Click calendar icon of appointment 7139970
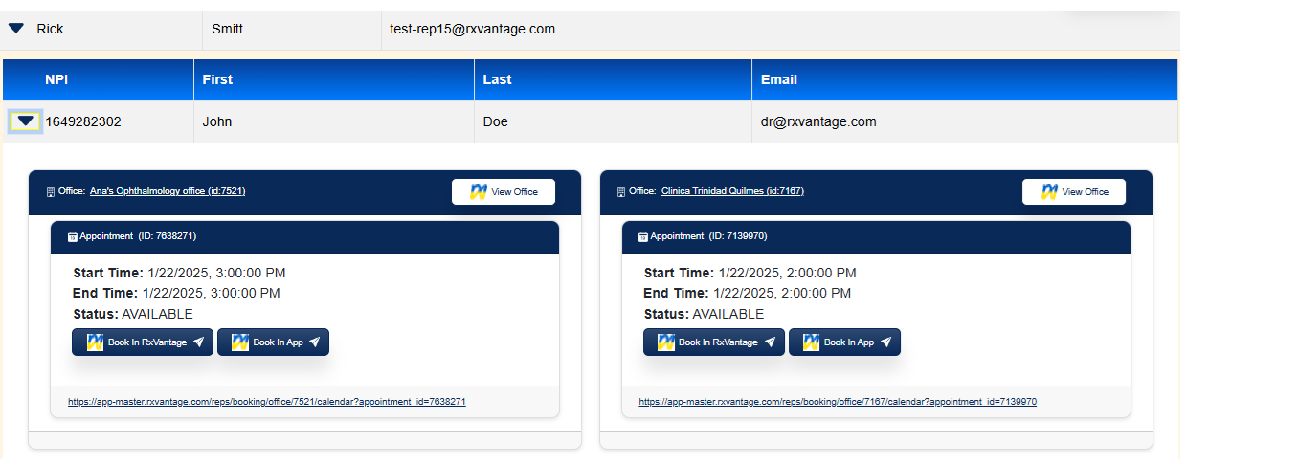 pyautogui.click(x=643, y=236)
